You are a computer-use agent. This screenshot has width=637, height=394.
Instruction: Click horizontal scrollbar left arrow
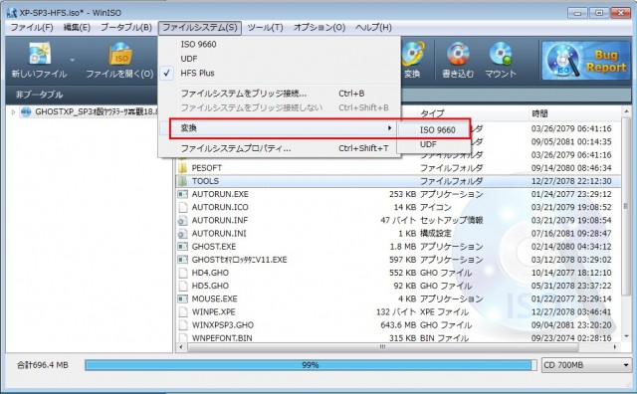[x=181, y=347]
